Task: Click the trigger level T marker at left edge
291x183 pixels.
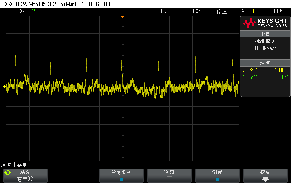Action: click(4, 83)
